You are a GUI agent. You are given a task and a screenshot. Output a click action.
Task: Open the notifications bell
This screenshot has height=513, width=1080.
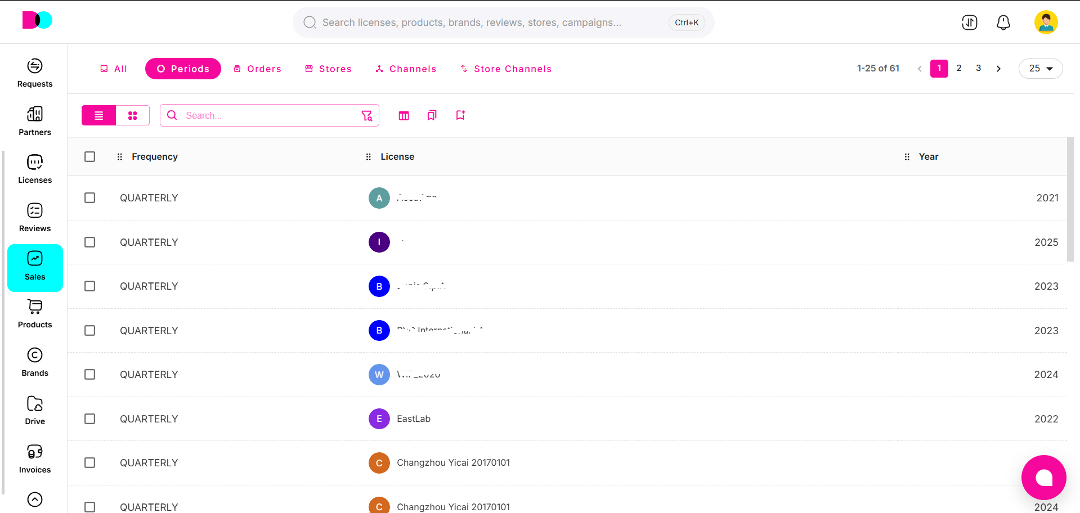tap(1003, 22)
